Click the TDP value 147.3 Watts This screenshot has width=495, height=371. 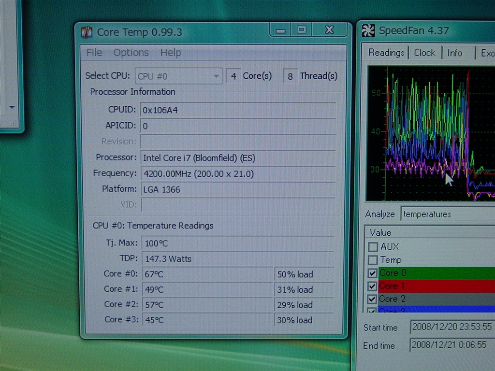pos(238,259)
